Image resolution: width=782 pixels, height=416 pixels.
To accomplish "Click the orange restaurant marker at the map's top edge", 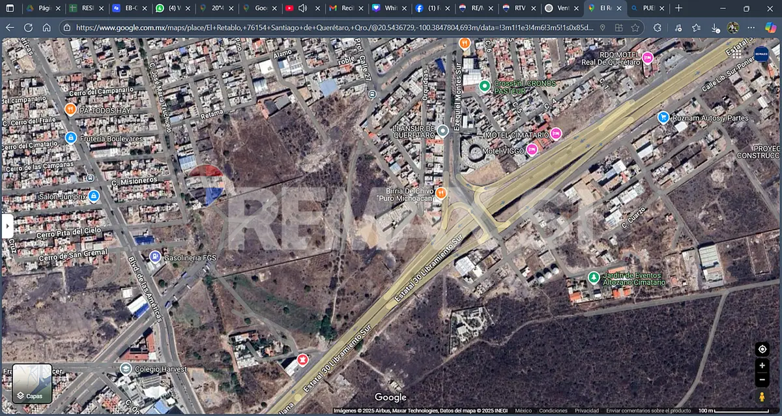I will pyautogui.click(x=465, y=44).
